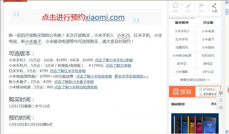
Task: Click the floating comment bubble icon
Action: [221, 93]
